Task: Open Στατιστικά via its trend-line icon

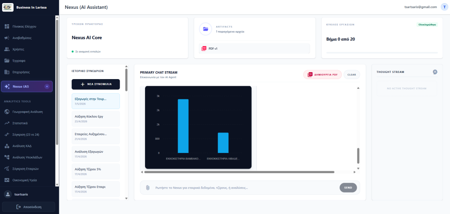Action: 7,123
